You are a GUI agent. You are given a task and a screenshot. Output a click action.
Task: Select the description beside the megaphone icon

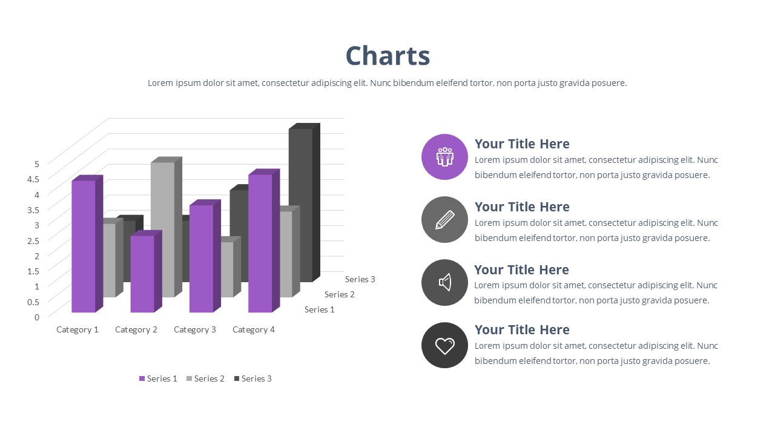596,293
